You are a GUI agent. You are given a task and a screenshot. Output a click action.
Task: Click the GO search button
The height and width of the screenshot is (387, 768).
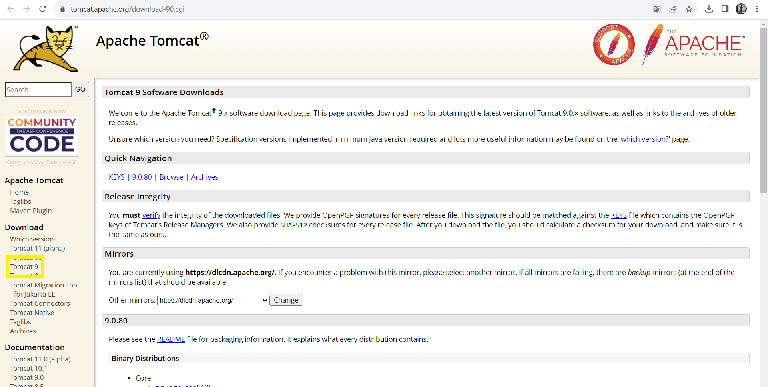[x=80, y=90]
